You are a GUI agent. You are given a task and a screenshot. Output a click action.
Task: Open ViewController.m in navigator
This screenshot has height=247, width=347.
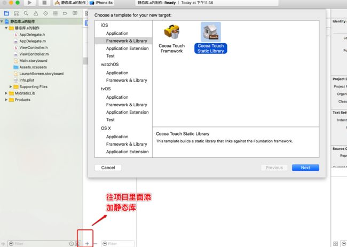pos(34,54)
